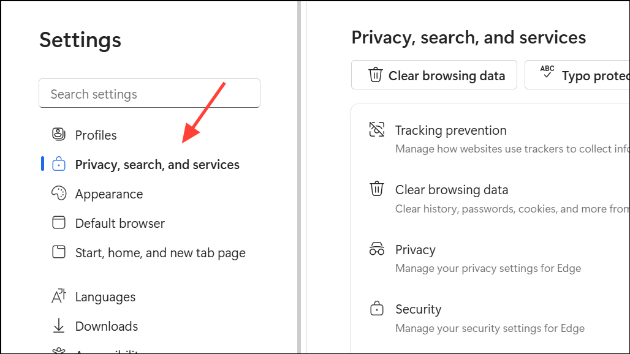The image size is (630, 354).
Task: Open Languages settings section
Action: (x=105, y=296)
